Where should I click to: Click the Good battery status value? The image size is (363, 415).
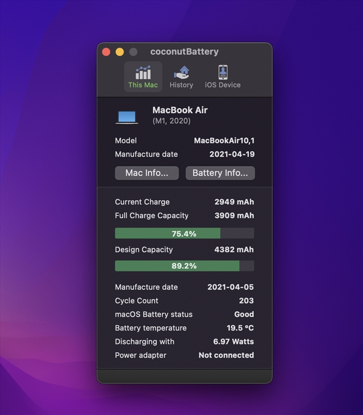coord(244,314)
